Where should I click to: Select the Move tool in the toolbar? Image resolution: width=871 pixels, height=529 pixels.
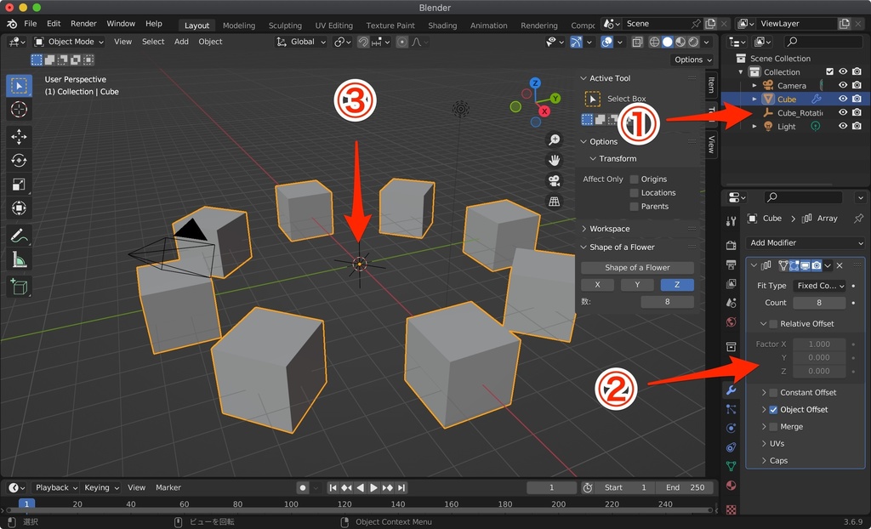point(20,138)
